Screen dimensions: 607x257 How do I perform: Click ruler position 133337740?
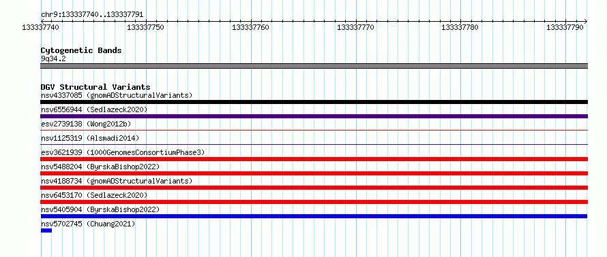pyautogui.click(x=41, y=27)
